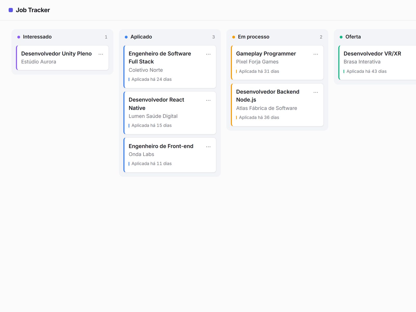416x312 pixels.
Task: Open options menu for Engenheiro de Software Full Stack
Action: [208, 54]
